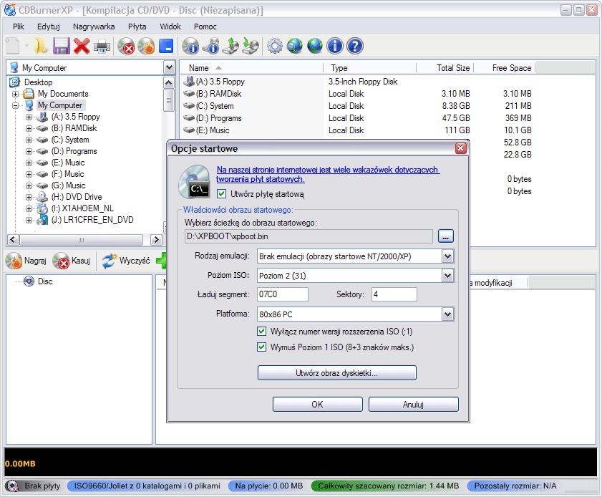Click the folder tree horizontal scrollbar thumb

click(81, 240)
